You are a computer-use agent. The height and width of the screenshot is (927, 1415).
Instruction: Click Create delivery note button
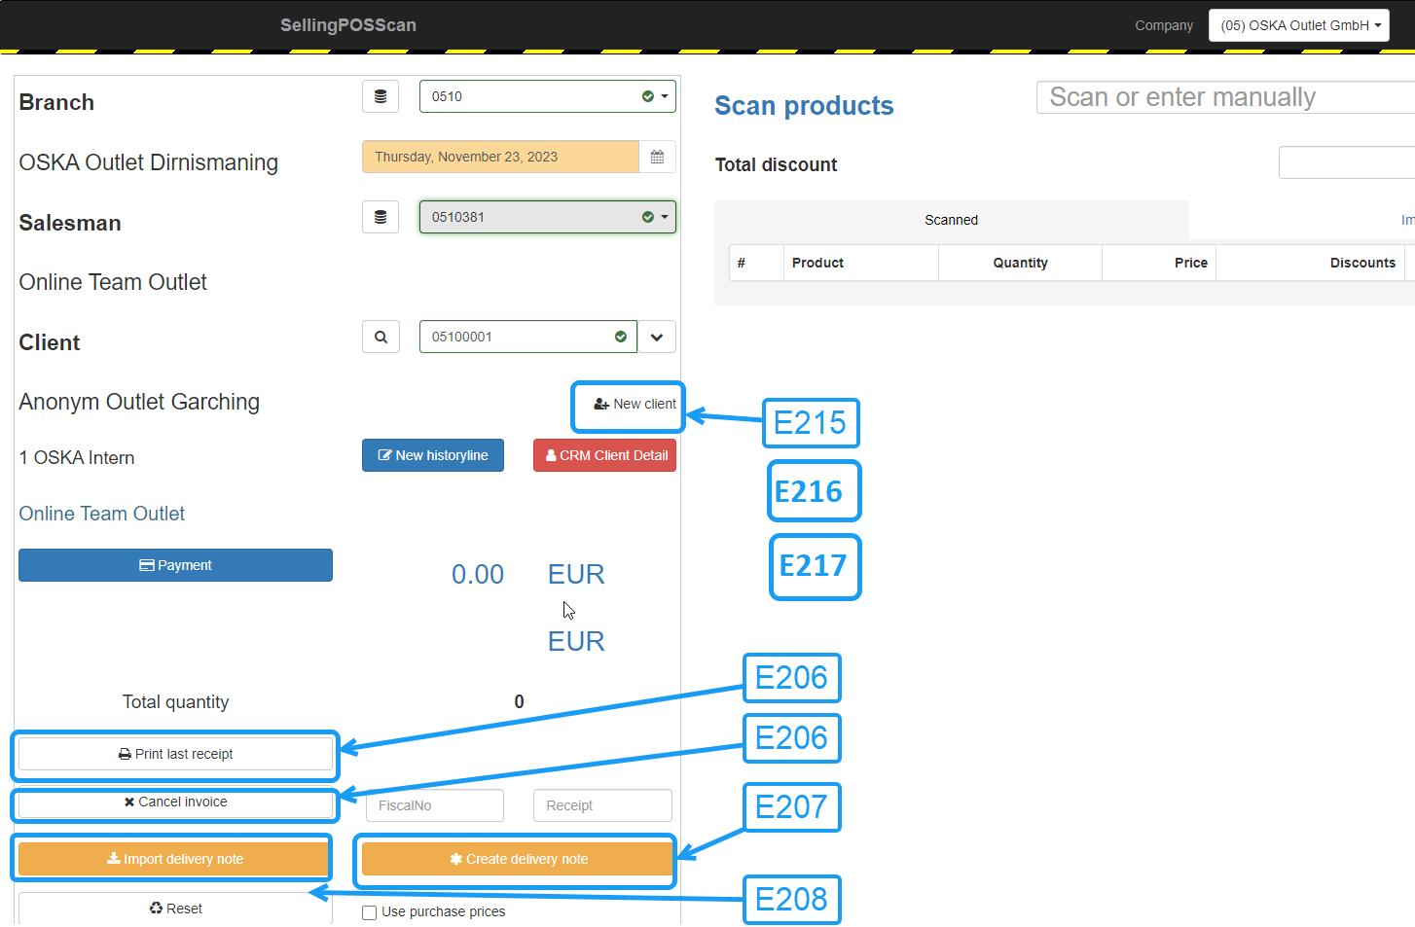pyautogui.click(x=518, y=859)
